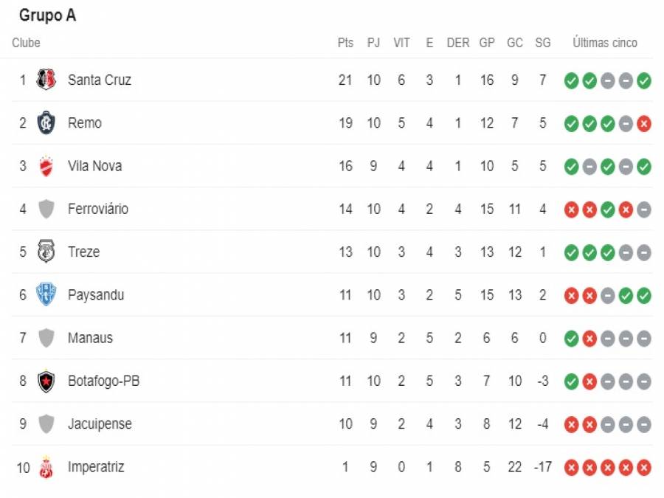The width and height of the screenshot is (664, 498).
Task: Click the Imperatriz club crest
Action: (x=46, y=467)
